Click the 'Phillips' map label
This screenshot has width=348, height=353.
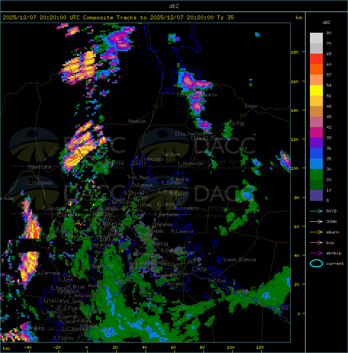173,264
